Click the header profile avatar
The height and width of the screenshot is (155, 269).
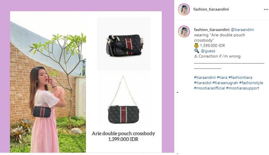click(184, 9)
